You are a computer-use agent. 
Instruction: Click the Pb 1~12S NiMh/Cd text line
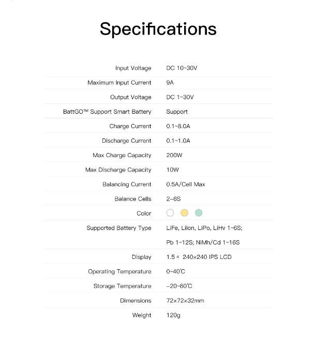[x=203, y=242]
